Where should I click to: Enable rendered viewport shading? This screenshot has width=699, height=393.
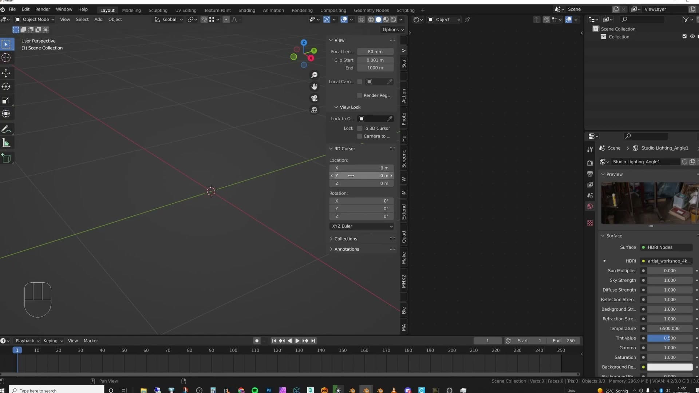click(x=394, y=20)
